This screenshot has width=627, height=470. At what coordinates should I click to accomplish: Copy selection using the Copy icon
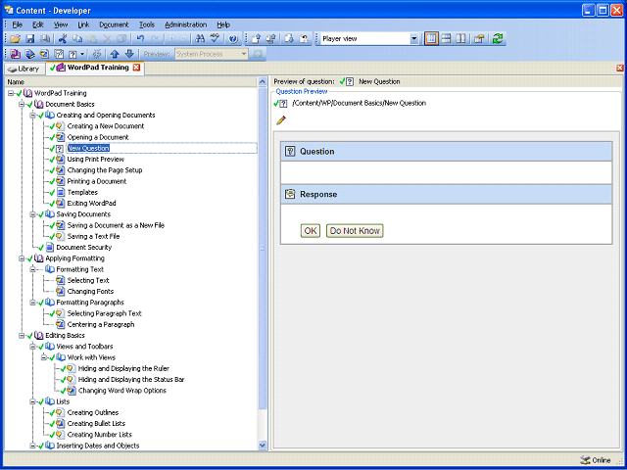point(77,39)
